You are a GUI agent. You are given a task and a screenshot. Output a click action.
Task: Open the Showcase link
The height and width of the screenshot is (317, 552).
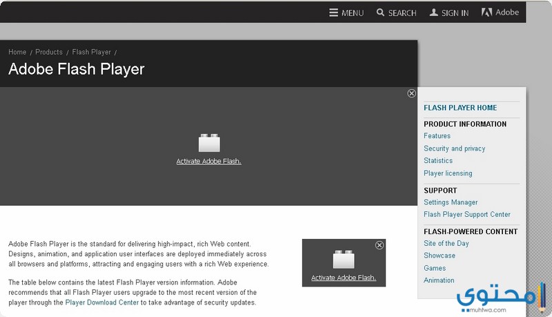coord(440,256)
